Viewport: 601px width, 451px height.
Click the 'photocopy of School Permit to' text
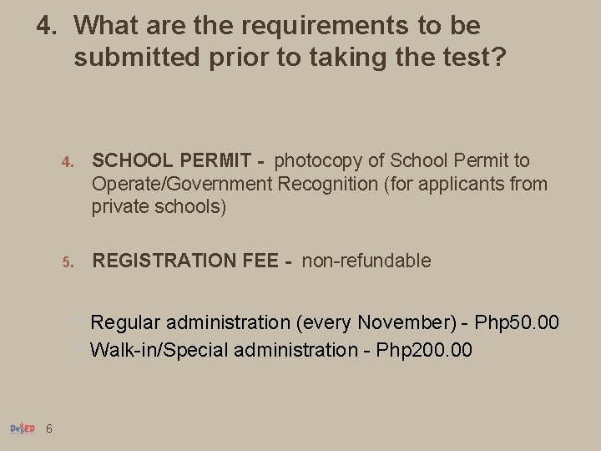coord(402,160)
